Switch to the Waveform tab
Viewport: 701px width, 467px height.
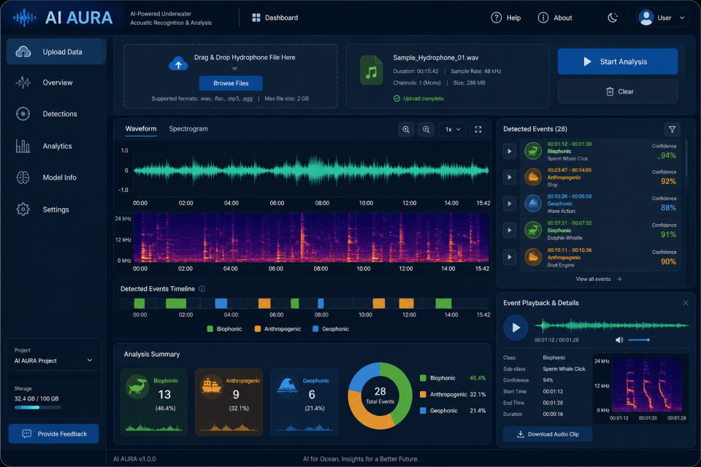[141, 128]
